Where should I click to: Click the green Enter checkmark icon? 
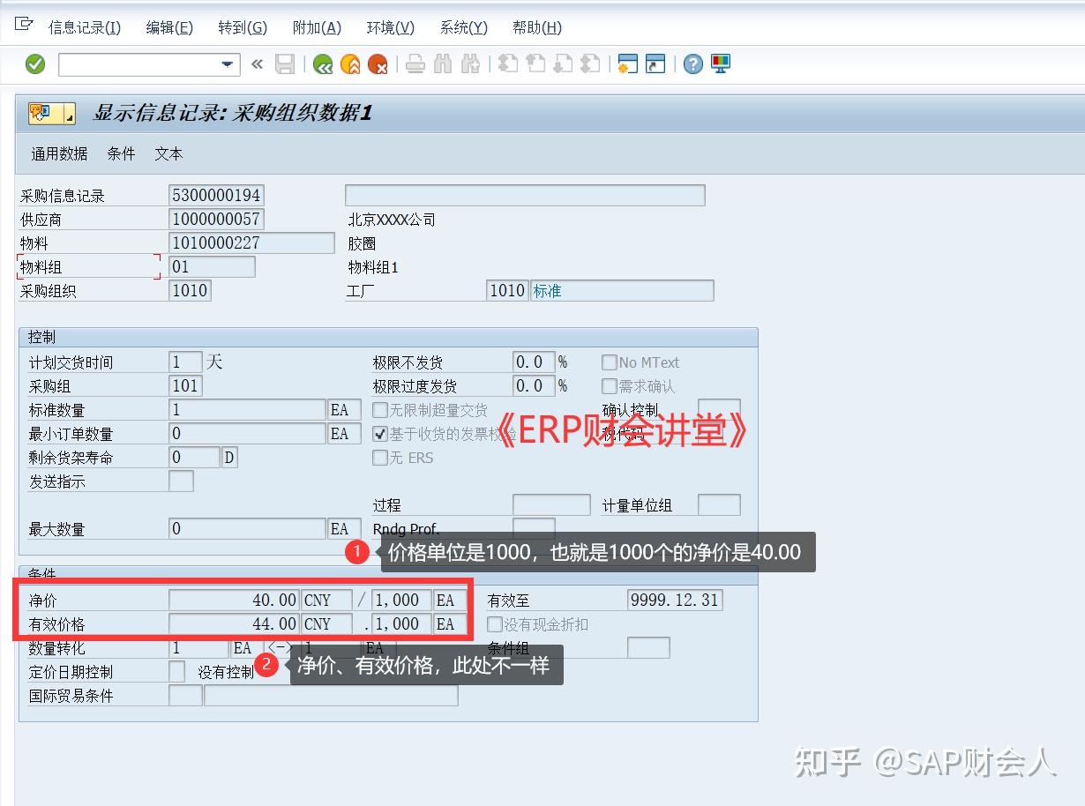[35, 63]
